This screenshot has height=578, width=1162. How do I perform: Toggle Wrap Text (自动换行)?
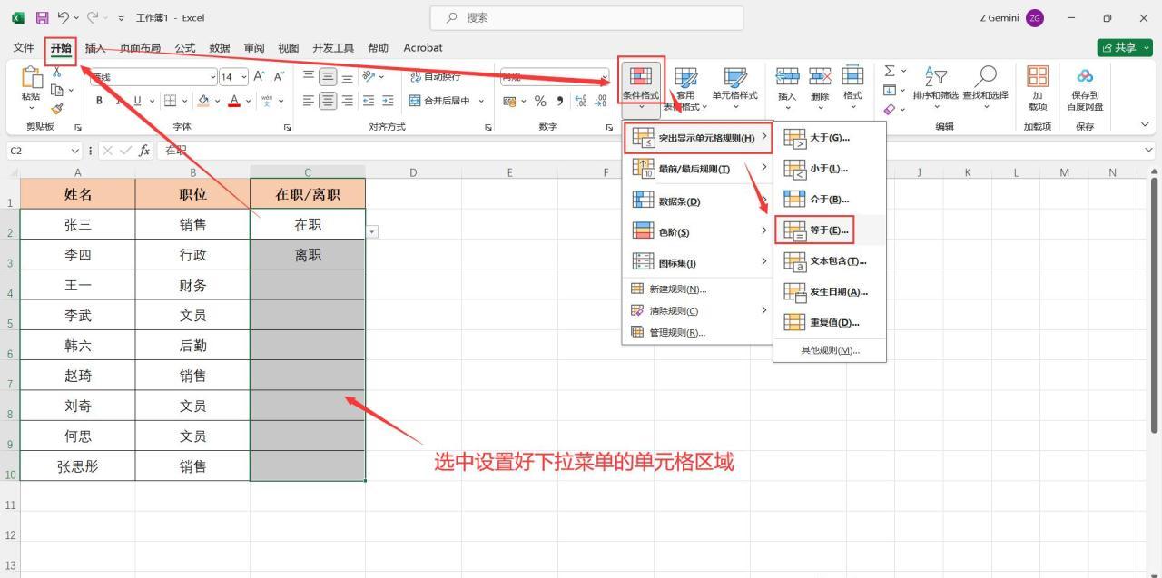(x=434, y=77)
